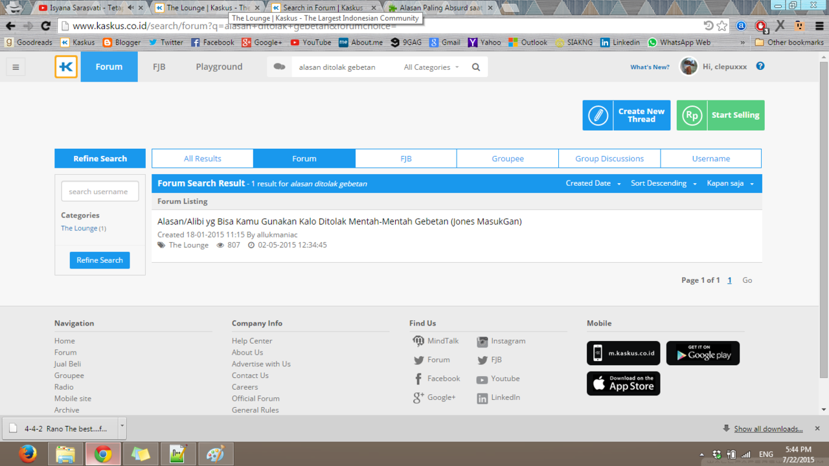Click the cloud icon in search box

point(279,67)
